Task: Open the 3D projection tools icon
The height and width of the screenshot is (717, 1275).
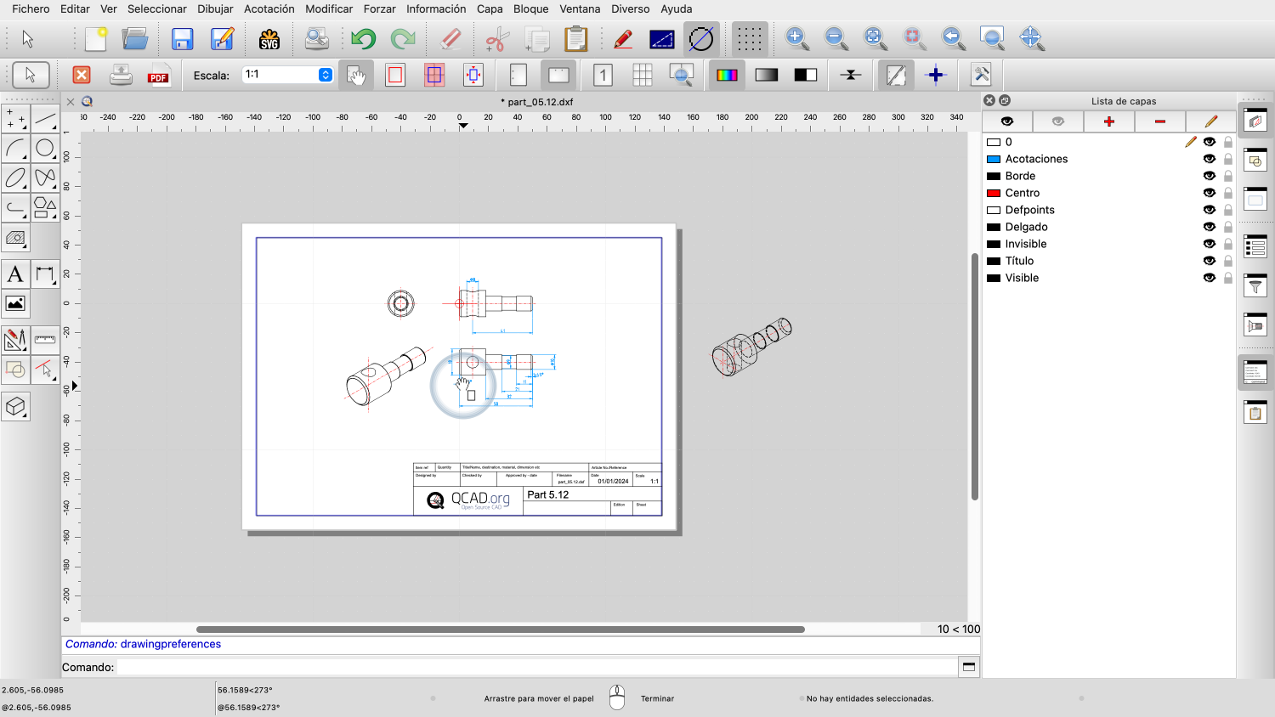Action: pyautogui.click(x=15, y=407)
